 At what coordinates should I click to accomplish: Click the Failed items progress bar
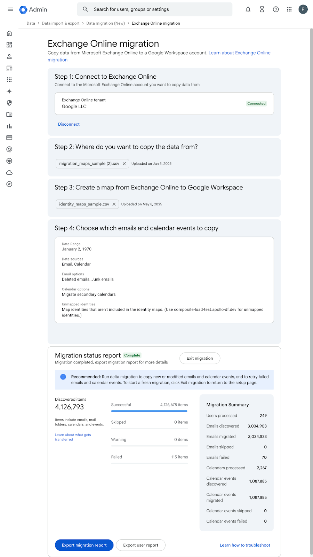[149, 463]
